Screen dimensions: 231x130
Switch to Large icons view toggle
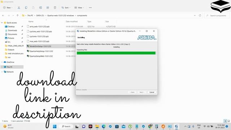pos(228,121)
